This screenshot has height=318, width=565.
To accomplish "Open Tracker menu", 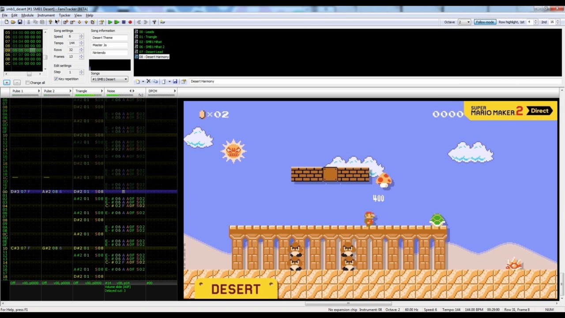I will tap(64, 15).
